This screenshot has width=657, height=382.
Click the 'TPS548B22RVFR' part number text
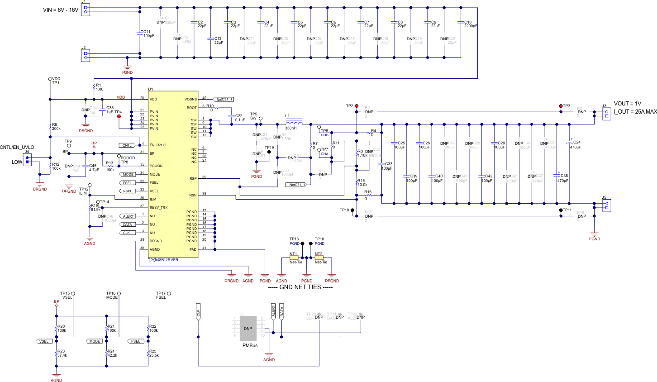163,260
